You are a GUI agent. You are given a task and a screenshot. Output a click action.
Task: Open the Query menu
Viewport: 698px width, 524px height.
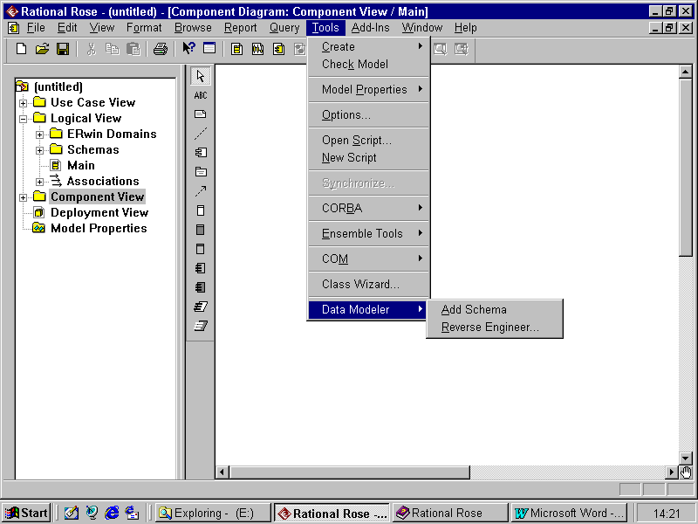(284, 28)
